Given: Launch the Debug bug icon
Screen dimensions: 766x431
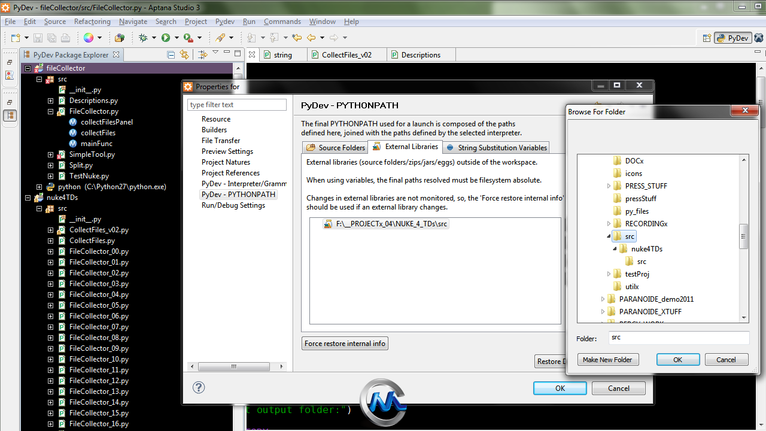Looking at the screenshot, I should [143, 38].
